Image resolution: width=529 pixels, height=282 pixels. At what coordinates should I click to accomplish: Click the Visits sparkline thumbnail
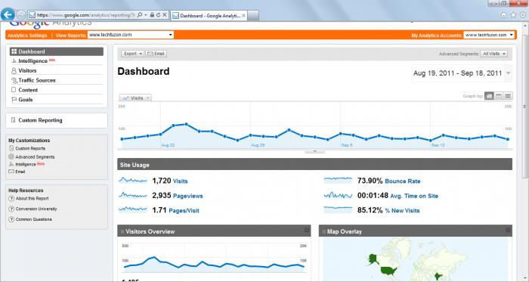pyautogui.click(x=133, y=181)
